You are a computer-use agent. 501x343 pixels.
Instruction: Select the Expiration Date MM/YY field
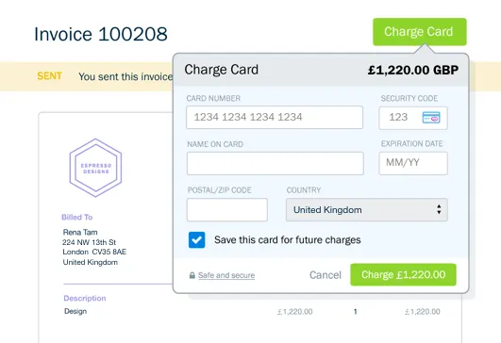click(x=413, y=163)
